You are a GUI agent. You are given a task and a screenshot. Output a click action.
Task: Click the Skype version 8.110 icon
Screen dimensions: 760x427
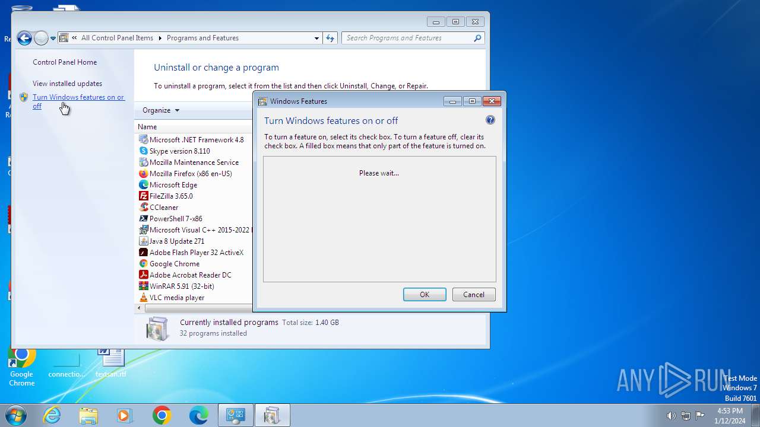(x=143, y=151)
